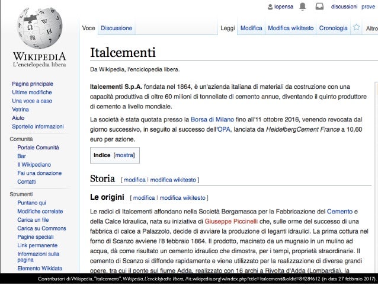Image resolution: width=378 pixels, height=284 pixels.
Task: Click the Comunità sidebar section heading
Action: pos(21,139)
